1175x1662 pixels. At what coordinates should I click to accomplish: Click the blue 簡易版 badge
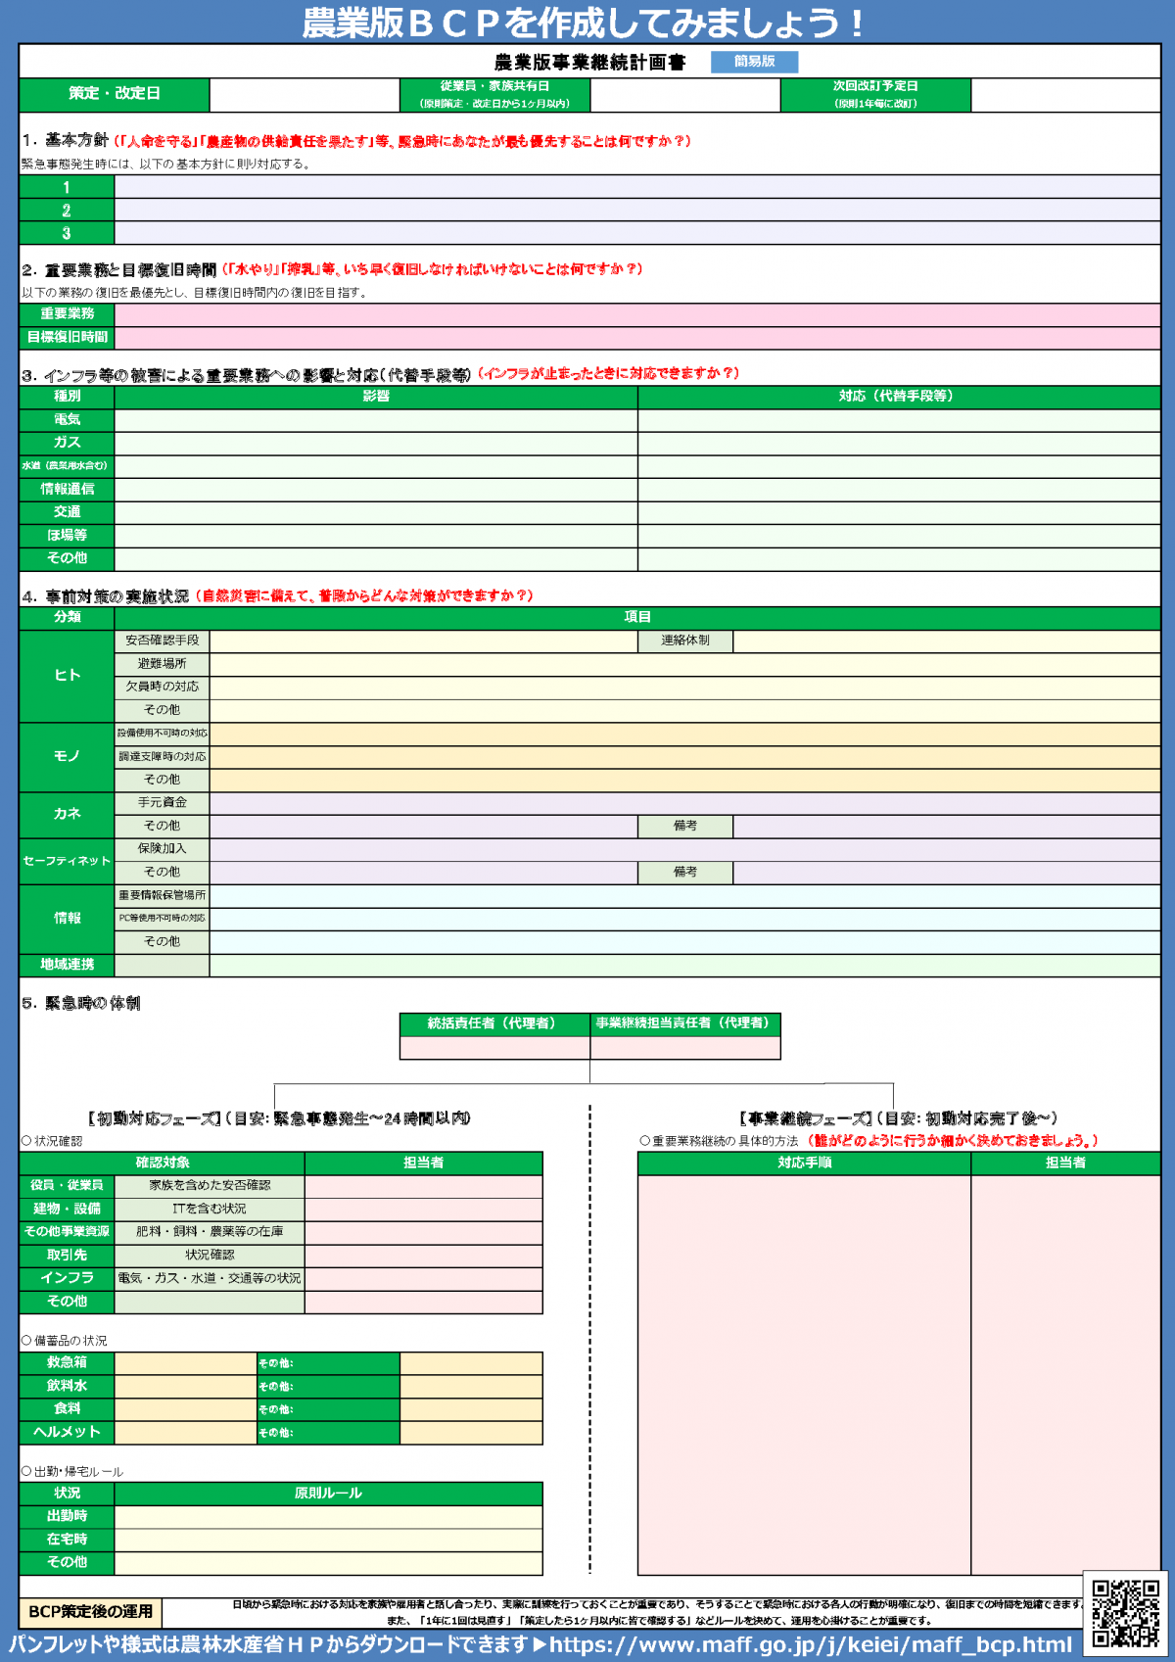[754, 62]
